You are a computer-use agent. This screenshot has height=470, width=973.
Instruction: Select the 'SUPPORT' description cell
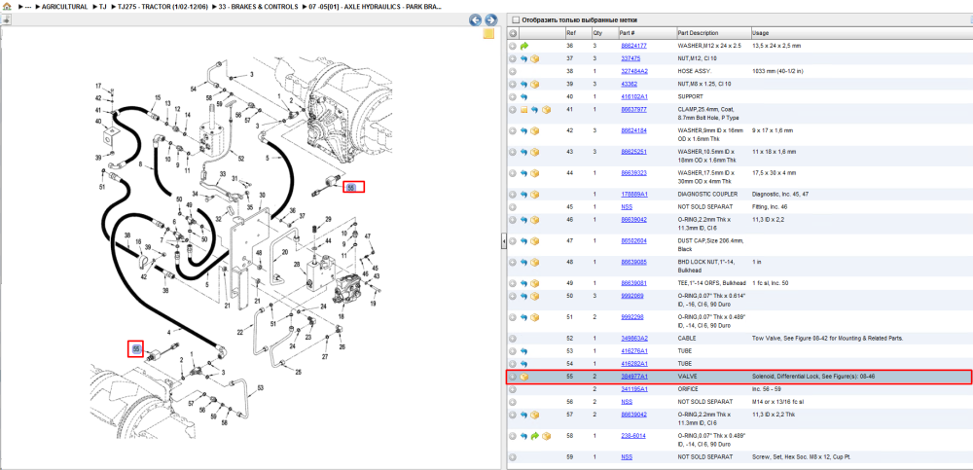point(690,97)
